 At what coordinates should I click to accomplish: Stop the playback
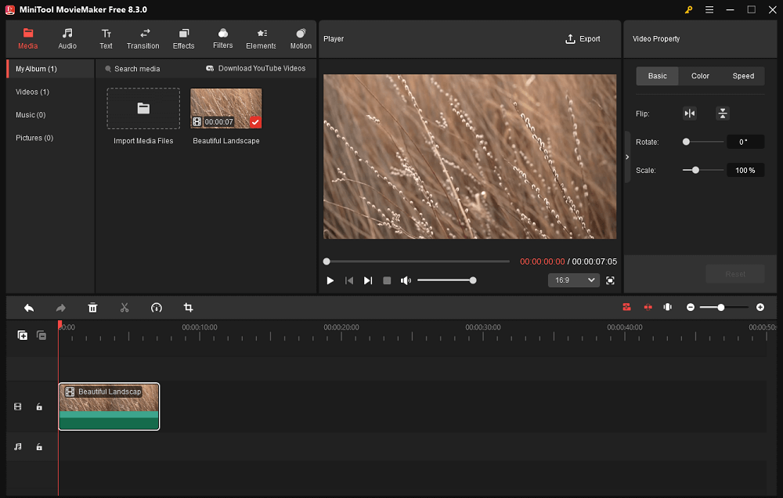pos(387,281)
